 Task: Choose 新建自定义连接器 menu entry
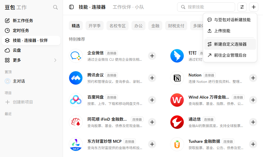point(230,44)
